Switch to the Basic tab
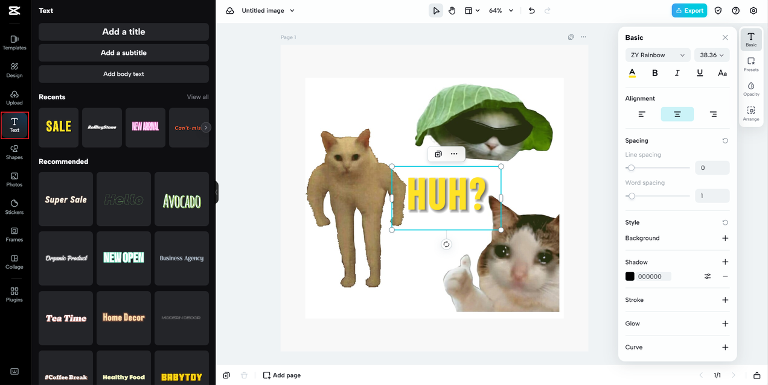 coord(751,40)
